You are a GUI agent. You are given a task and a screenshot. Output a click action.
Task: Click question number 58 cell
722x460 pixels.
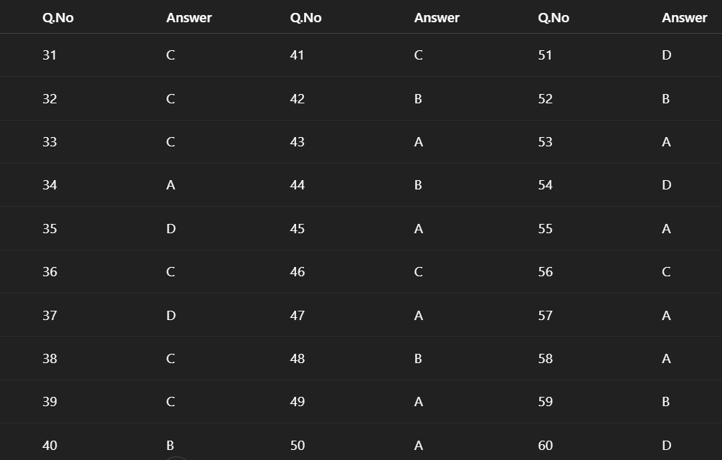pos(546,359)
